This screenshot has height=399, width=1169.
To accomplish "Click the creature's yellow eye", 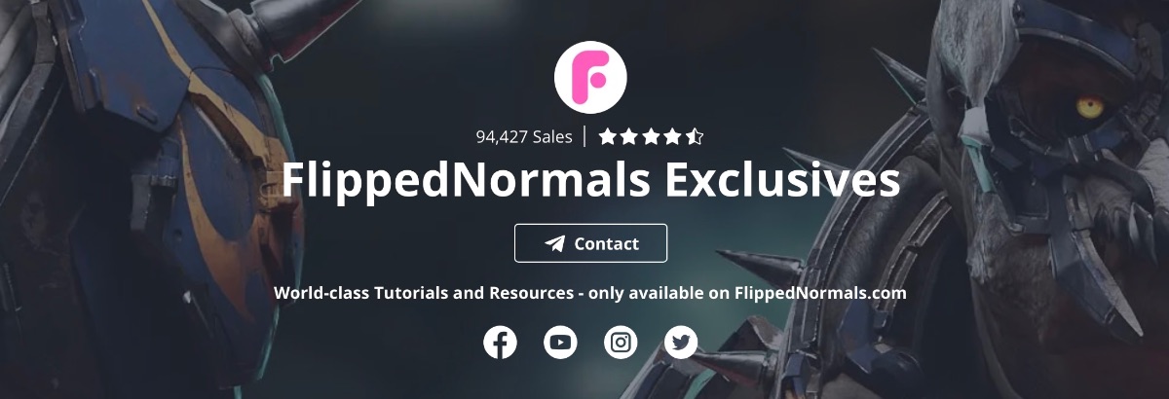I will [x=1089, y=105].
